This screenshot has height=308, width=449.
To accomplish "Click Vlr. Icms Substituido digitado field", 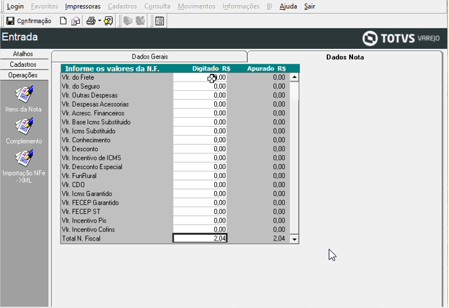I will click(x=200, y=131).
